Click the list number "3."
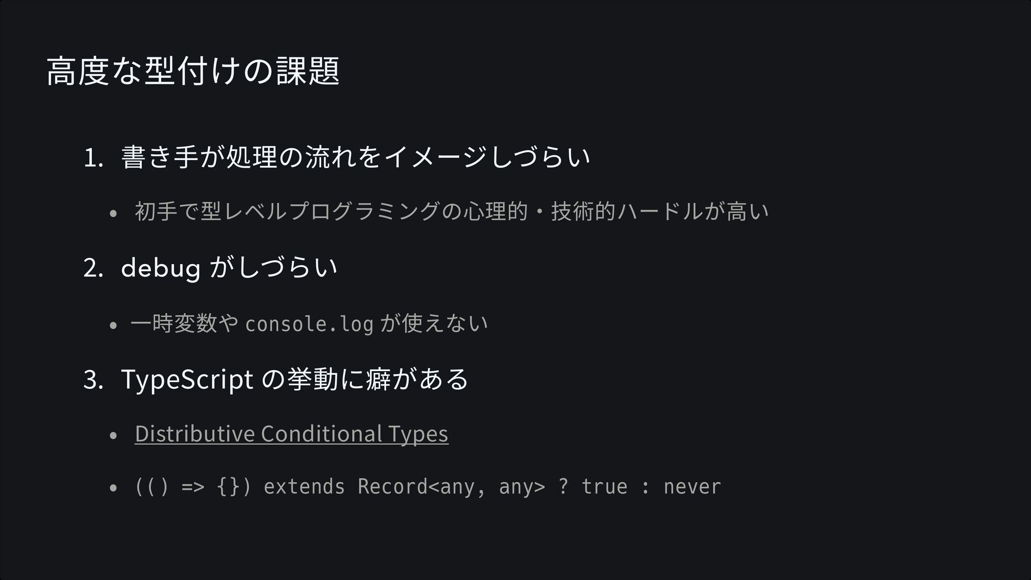This screenshot has width=1031, height=580. point(93,380)
